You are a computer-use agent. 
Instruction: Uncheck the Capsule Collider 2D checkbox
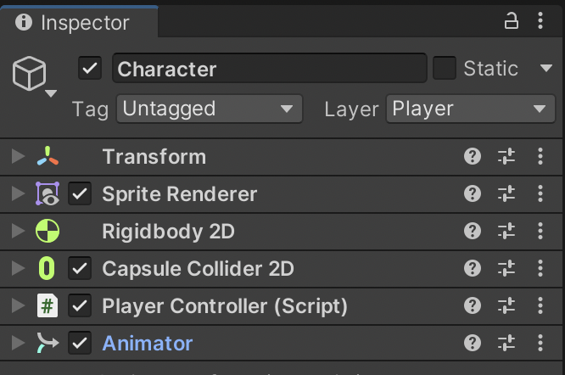pos(80,269)
